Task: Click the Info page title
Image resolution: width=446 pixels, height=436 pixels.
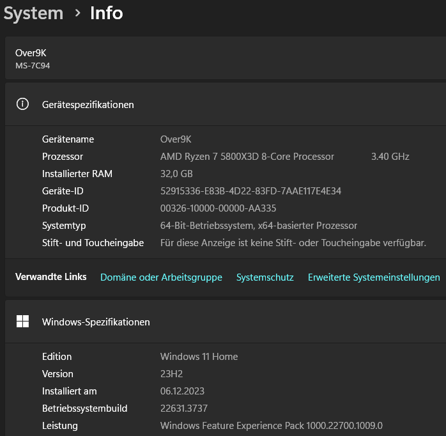Action: 106,13
